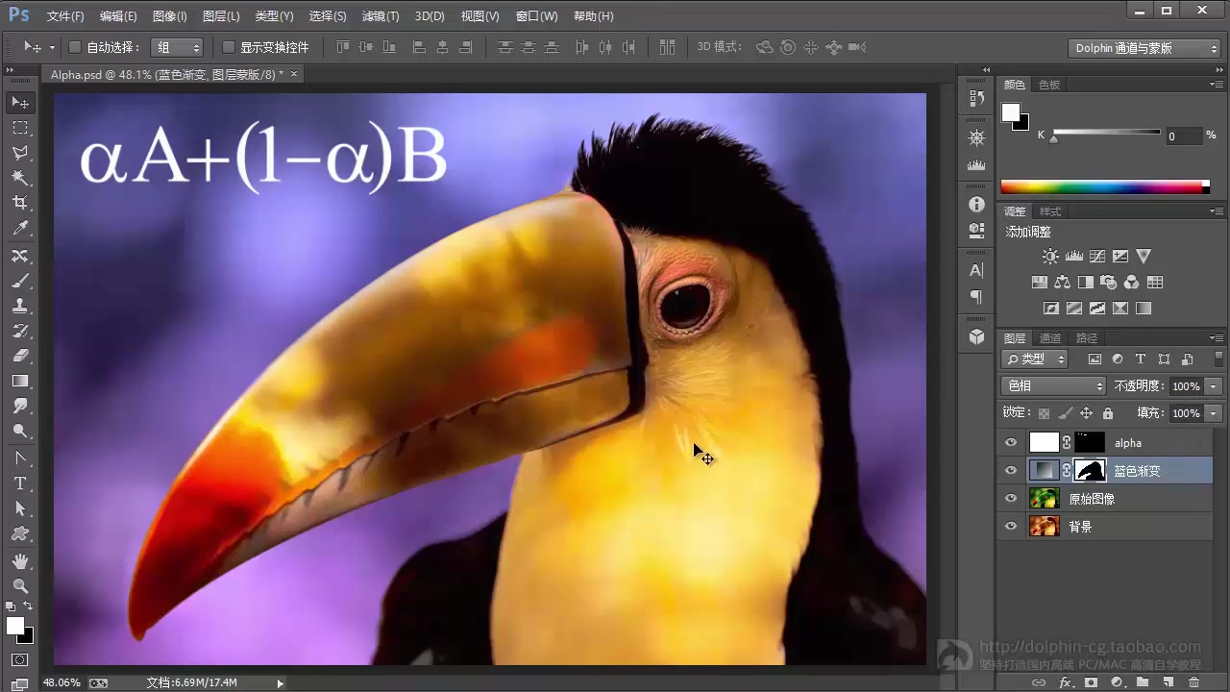The width and height of the screenshot is (1230, 692).
Task: Open layer filter type dropdown
Action: 1035,358
